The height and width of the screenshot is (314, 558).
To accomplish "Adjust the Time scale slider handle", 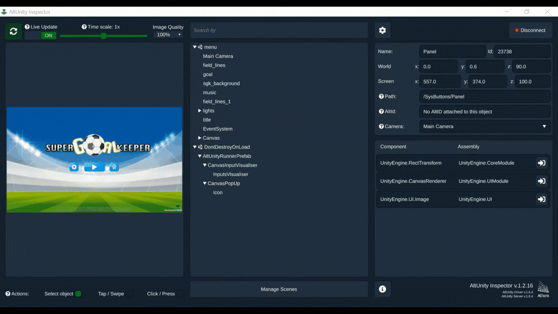I will coord(103,36).
